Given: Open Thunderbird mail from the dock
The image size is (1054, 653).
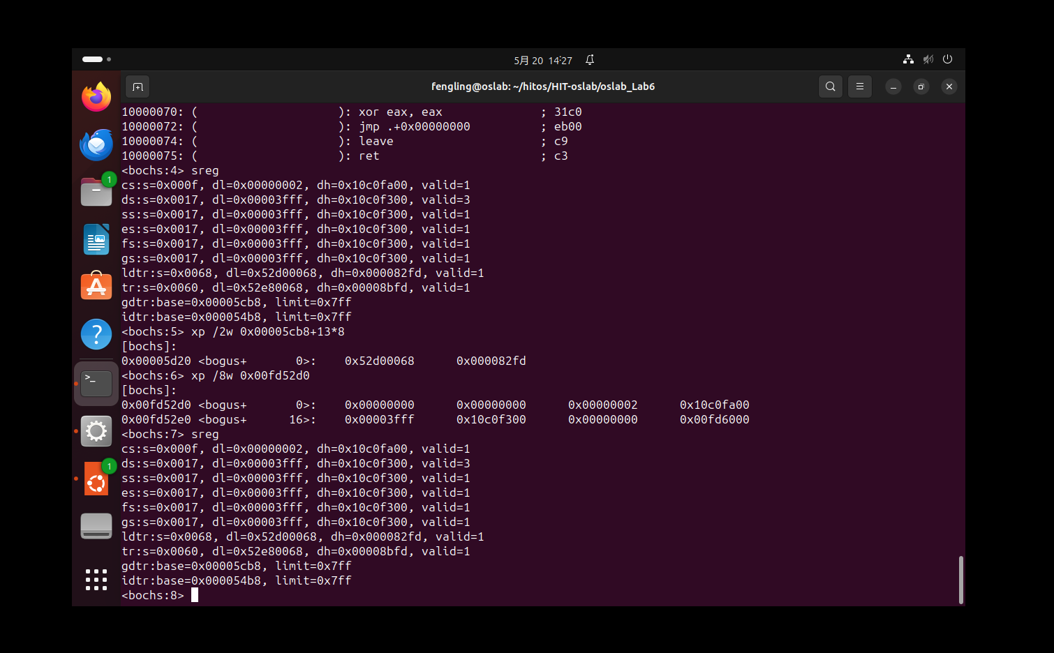Looking at the screenshot, I should pyautogui.click(x=96, y=145).
